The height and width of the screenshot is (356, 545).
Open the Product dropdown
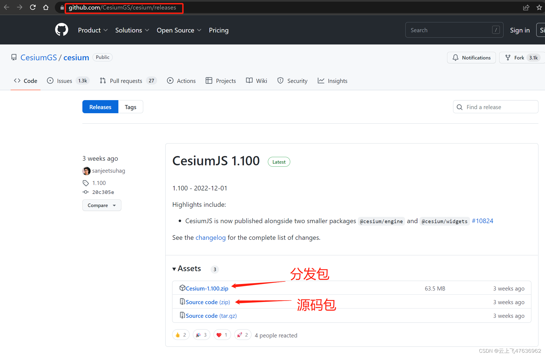[93, 30]
